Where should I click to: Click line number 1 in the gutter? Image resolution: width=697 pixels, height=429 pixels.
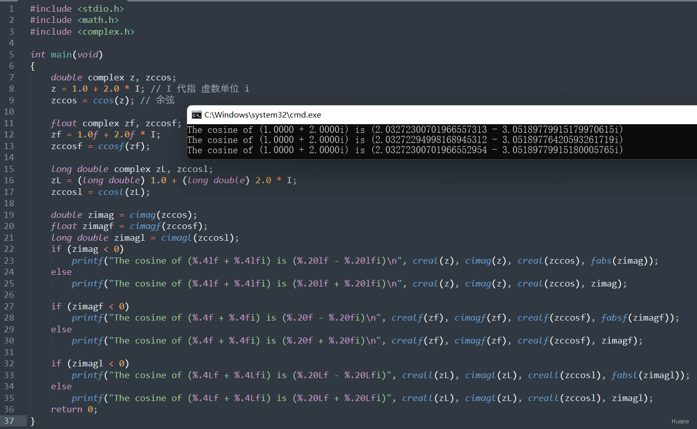coord(11,9)
